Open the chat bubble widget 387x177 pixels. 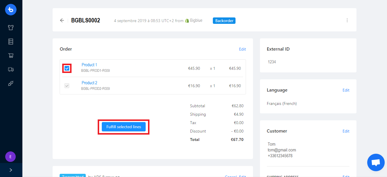(376, 162)
